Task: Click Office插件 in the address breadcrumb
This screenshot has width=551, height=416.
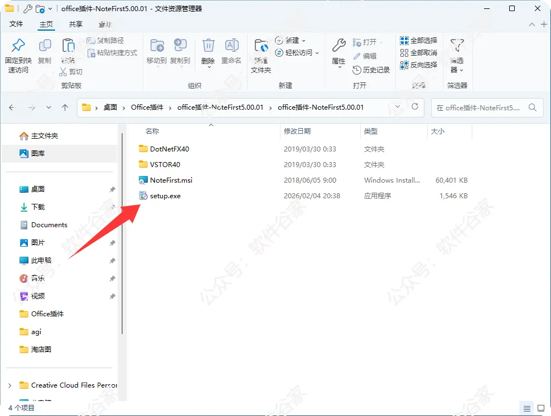Action: (147, 107)
